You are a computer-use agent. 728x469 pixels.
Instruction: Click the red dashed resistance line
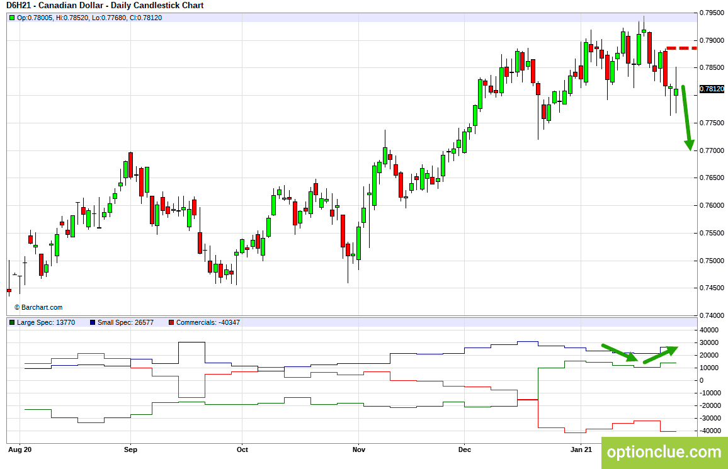pos(681,48)
